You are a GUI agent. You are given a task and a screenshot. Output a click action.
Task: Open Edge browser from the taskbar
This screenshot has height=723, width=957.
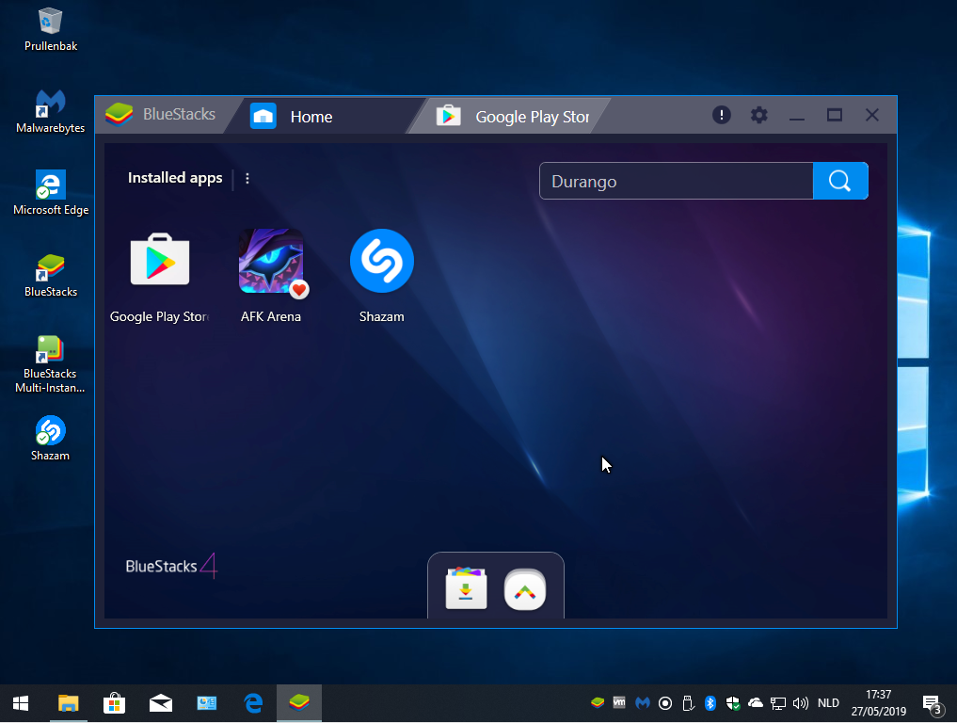[x=253, y=703]
